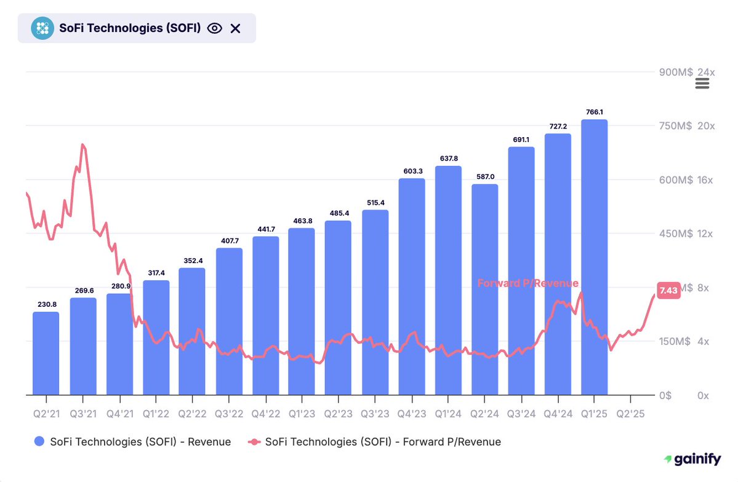This screenshot has height=482, width=738.
Task: Toggle the Revenue series legend item
Action: 133,441
